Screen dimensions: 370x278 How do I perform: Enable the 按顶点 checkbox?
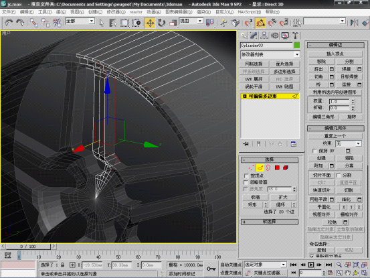246,176
